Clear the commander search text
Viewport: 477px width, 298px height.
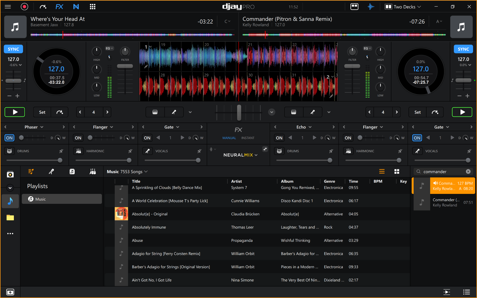coord(468,172)
